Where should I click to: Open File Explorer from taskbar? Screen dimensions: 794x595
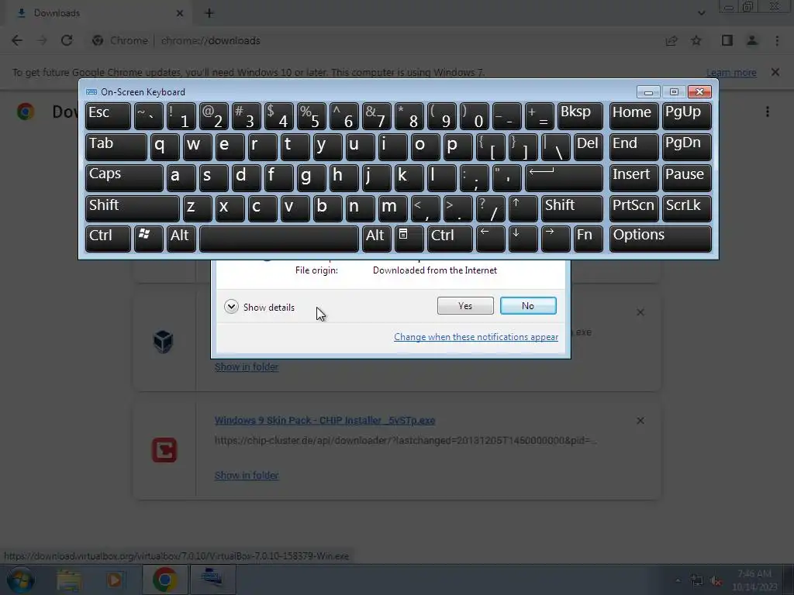click(x=69, y=580)
